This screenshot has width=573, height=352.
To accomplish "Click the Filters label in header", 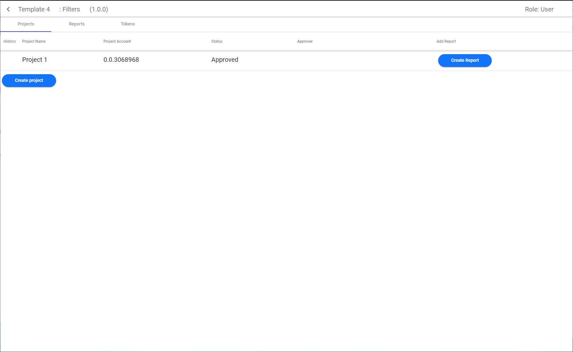I will [x=70, y=9].
